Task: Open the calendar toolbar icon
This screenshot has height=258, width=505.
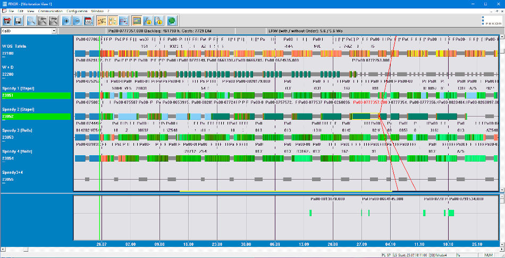Action: click(x=88, y=21)
